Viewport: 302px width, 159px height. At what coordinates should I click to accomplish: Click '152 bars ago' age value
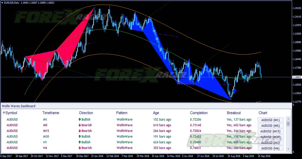(x=162, y=120)
